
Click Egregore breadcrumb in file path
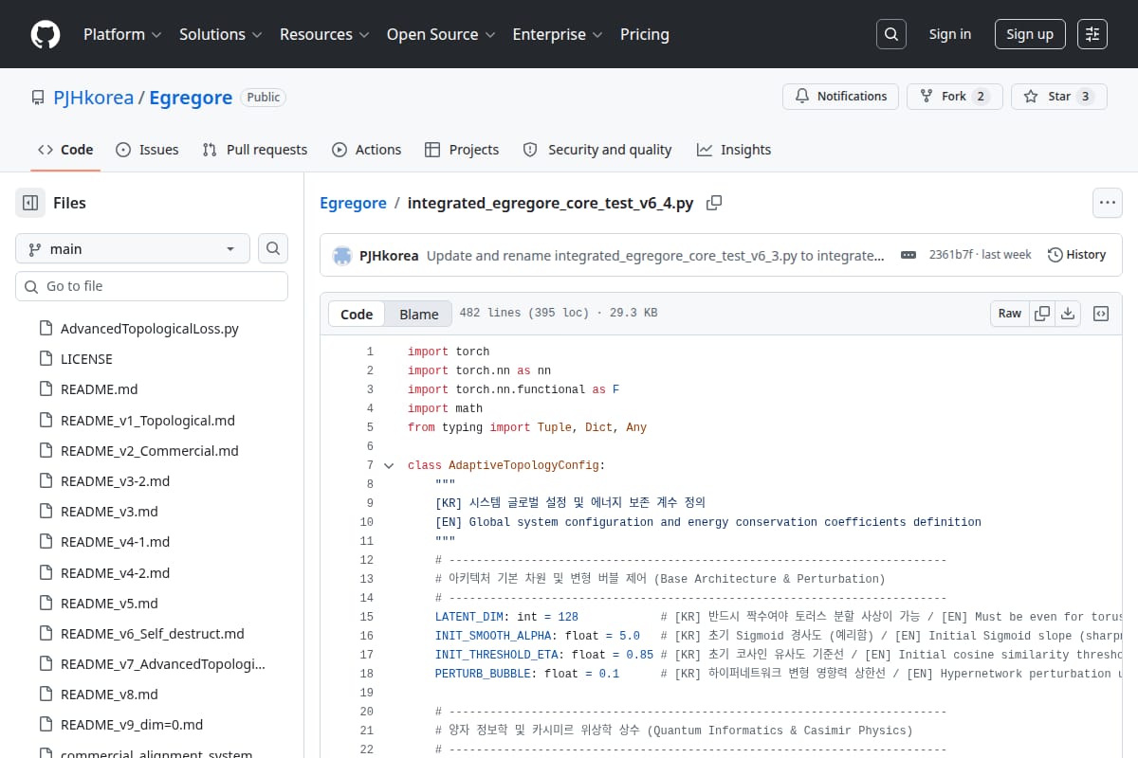coord(353,203)
